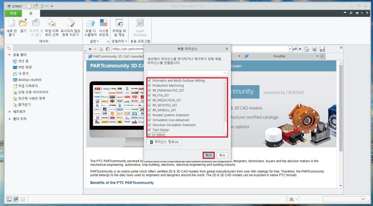Click the browser home icon
The height and width of the screenshot is (206, 373).
(307, 49)
